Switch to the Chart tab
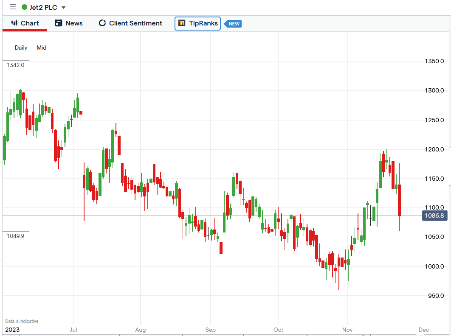 [25, 23]
